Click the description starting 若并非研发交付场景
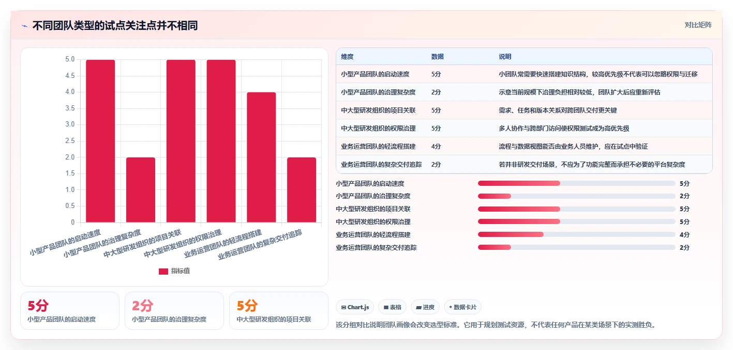Viewport: 733px width, 350px height. coord(592,165)
